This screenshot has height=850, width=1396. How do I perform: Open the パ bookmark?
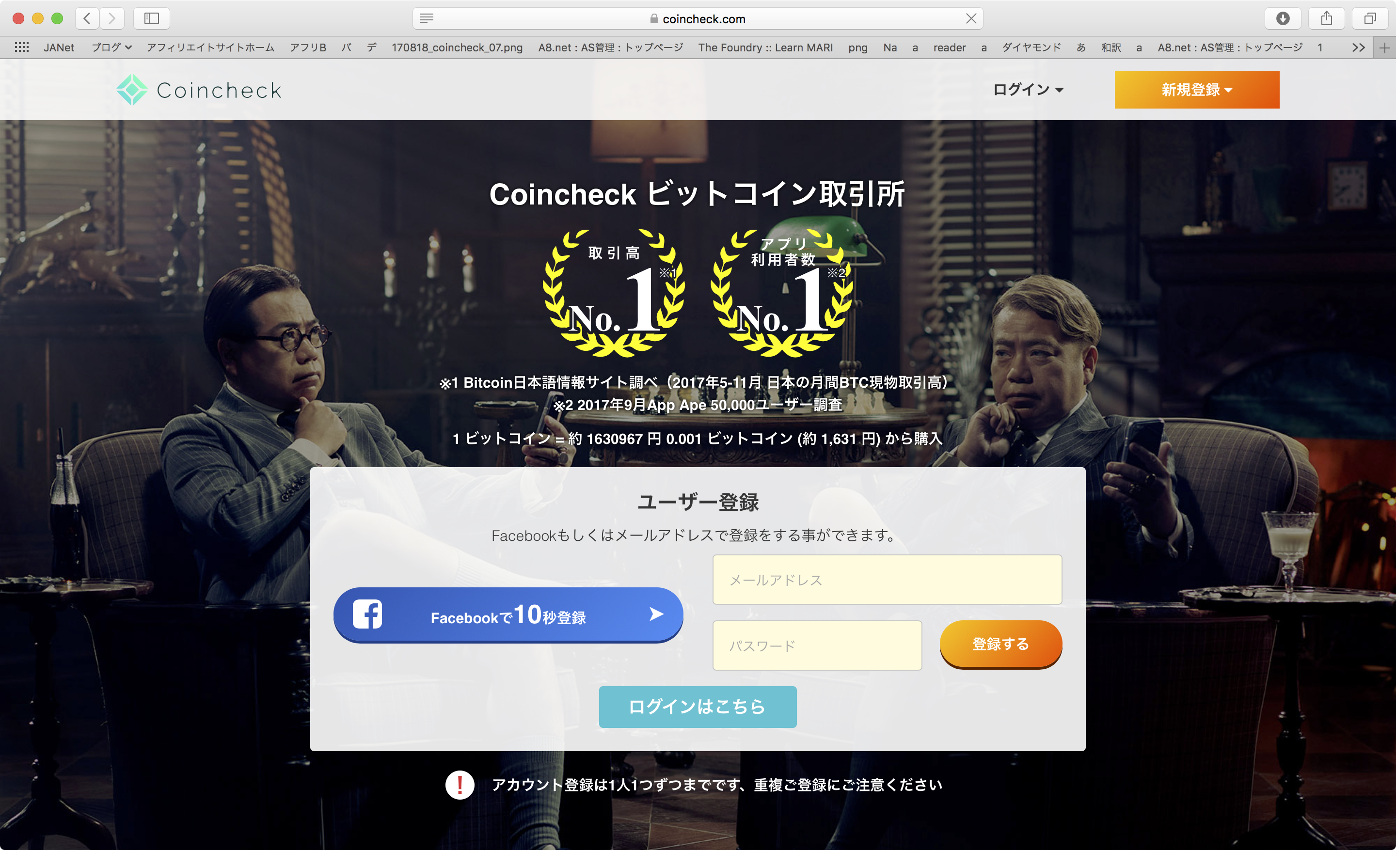[x=346, y=47]
